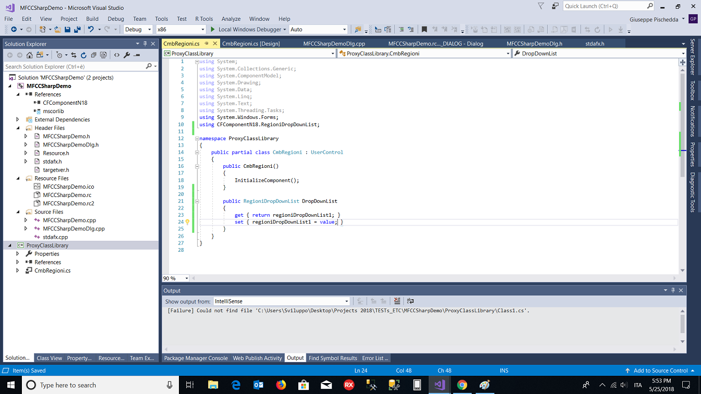
Task: Click the Save All toolbar icon
Action: coord(77,30)
